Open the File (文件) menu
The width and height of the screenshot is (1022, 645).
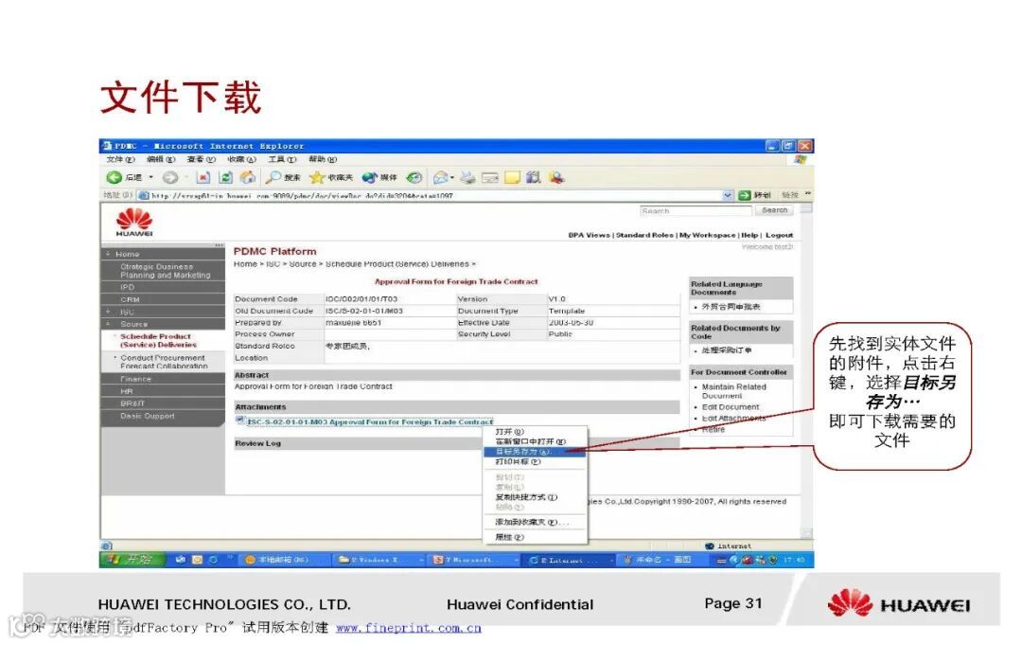point(120,159)
